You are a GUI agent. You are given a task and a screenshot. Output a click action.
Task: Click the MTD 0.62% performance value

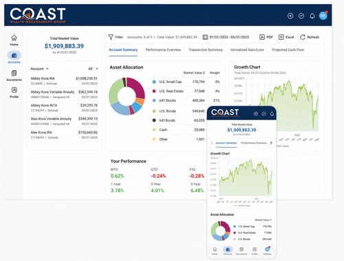tap(117, 176)
